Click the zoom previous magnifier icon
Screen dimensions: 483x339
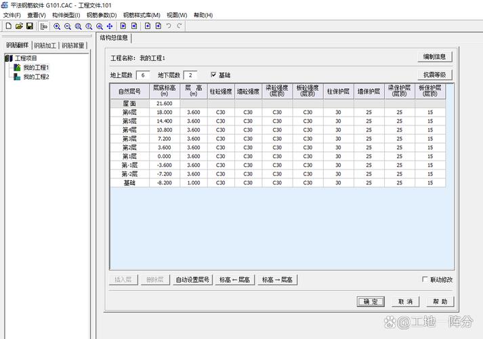click(99, 26)
